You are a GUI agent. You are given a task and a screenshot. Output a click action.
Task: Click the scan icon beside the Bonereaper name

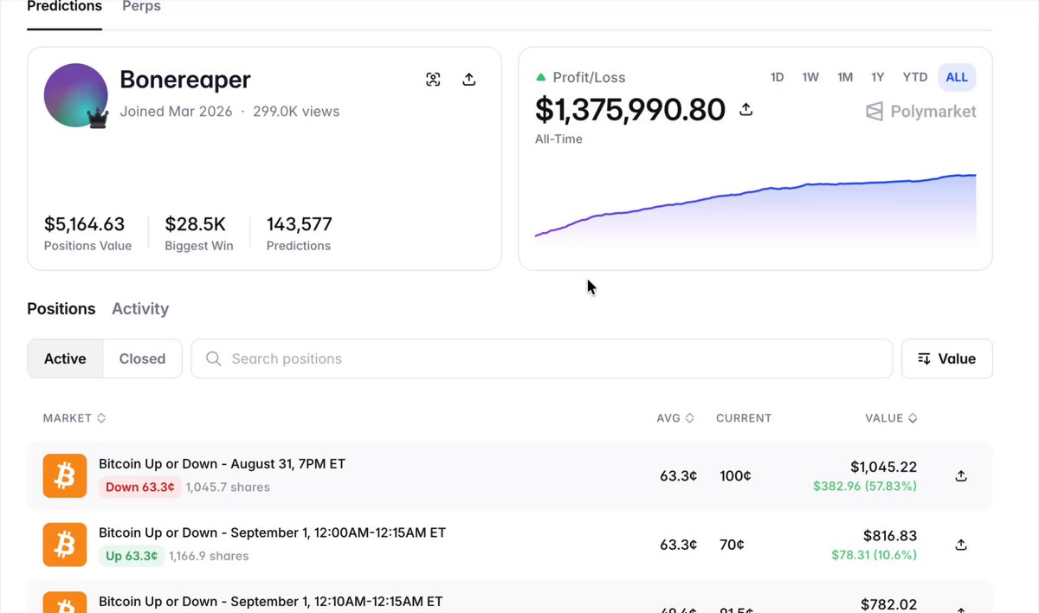(x=433, y=80)
